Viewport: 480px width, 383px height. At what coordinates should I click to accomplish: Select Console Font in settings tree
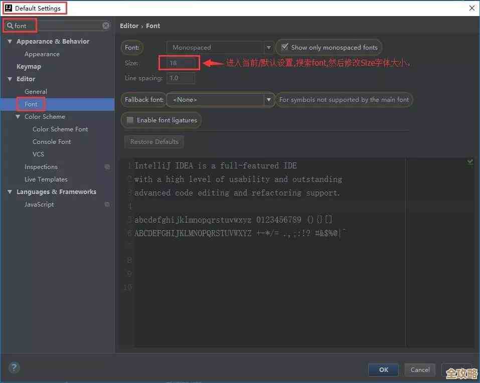tap(52, 142)
